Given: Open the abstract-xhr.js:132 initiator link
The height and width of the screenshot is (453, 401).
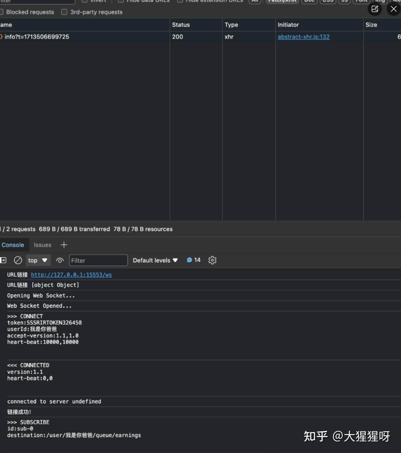Looking at the screenshot, I should pyautogui.click(x=303, y=37).
